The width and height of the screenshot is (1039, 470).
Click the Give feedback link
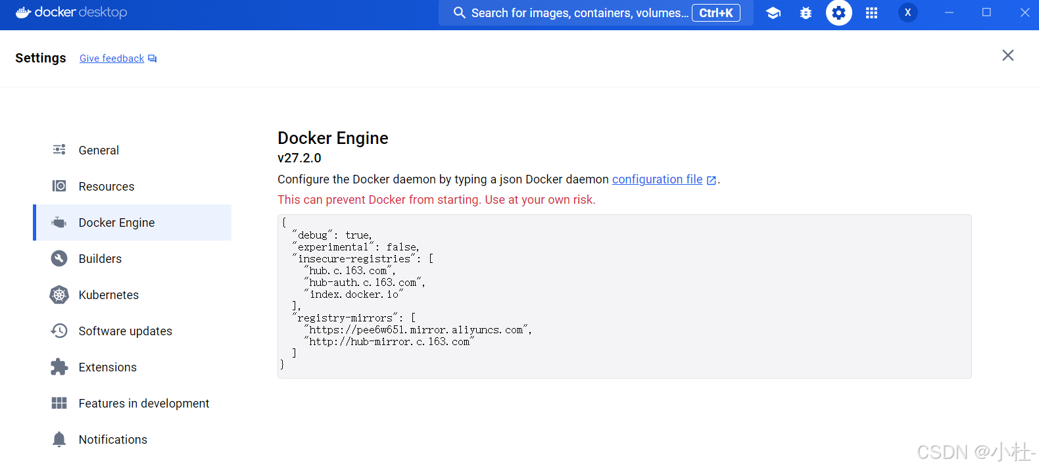[x=112, y=59]
